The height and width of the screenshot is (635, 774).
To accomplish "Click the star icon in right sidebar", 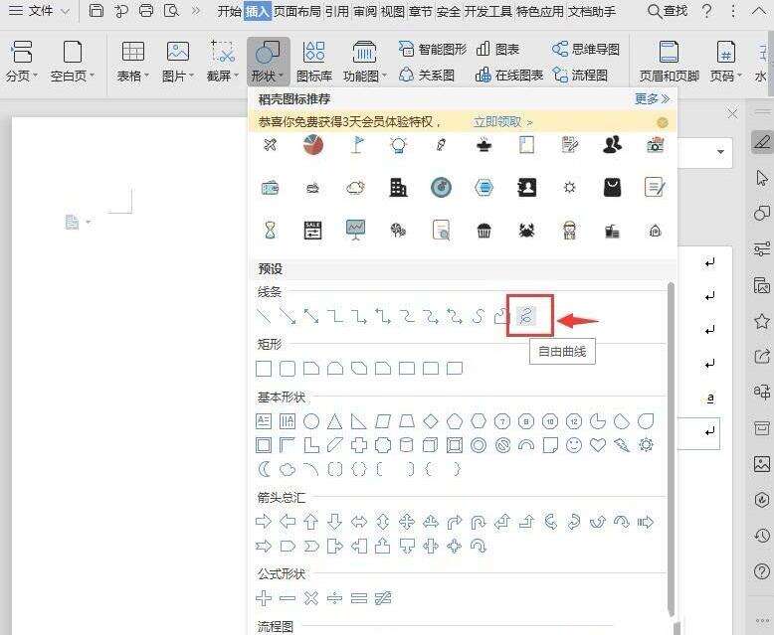I will point(762,321).
